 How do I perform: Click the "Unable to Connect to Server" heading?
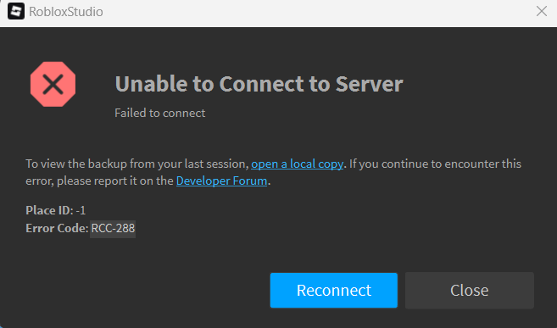tap(259, 84)
